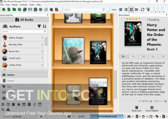168x119 pixels.
Task: Click the authors list scroll down arrow
Action: tap(46, 69)
